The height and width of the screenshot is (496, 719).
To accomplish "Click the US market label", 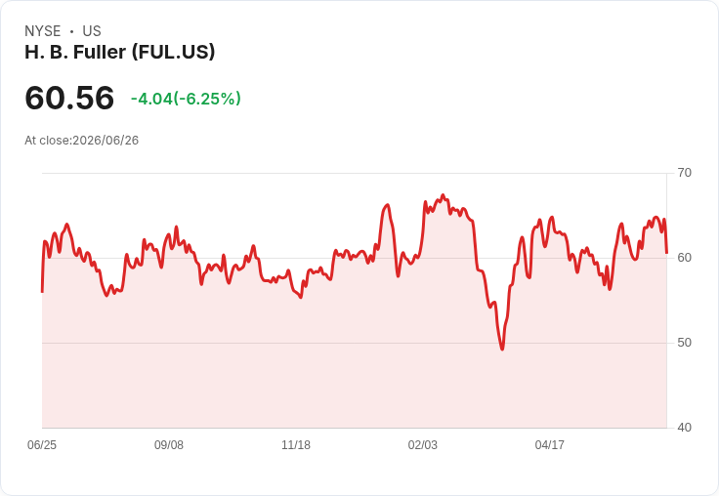I will (92, 31).
